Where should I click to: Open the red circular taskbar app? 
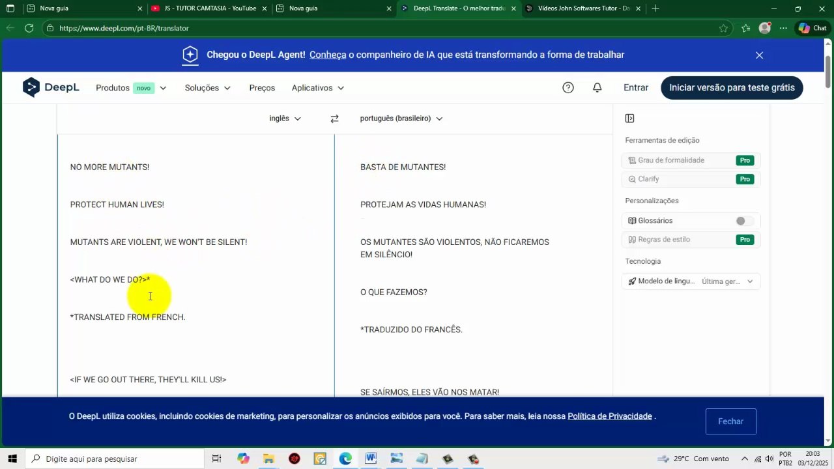[x=294, y=459]
